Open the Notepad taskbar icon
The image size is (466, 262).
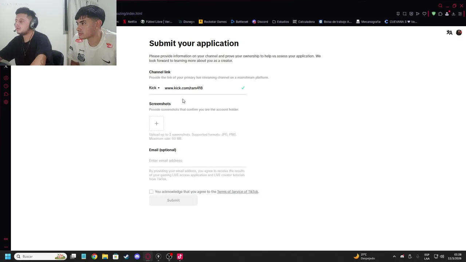click(84, 257)
